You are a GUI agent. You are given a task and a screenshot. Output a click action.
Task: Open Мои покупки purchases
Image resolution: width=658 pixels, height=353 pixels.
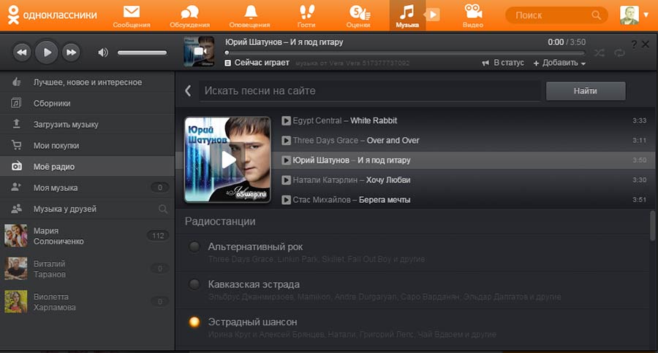pyautogui.click(x=87, y=145)
